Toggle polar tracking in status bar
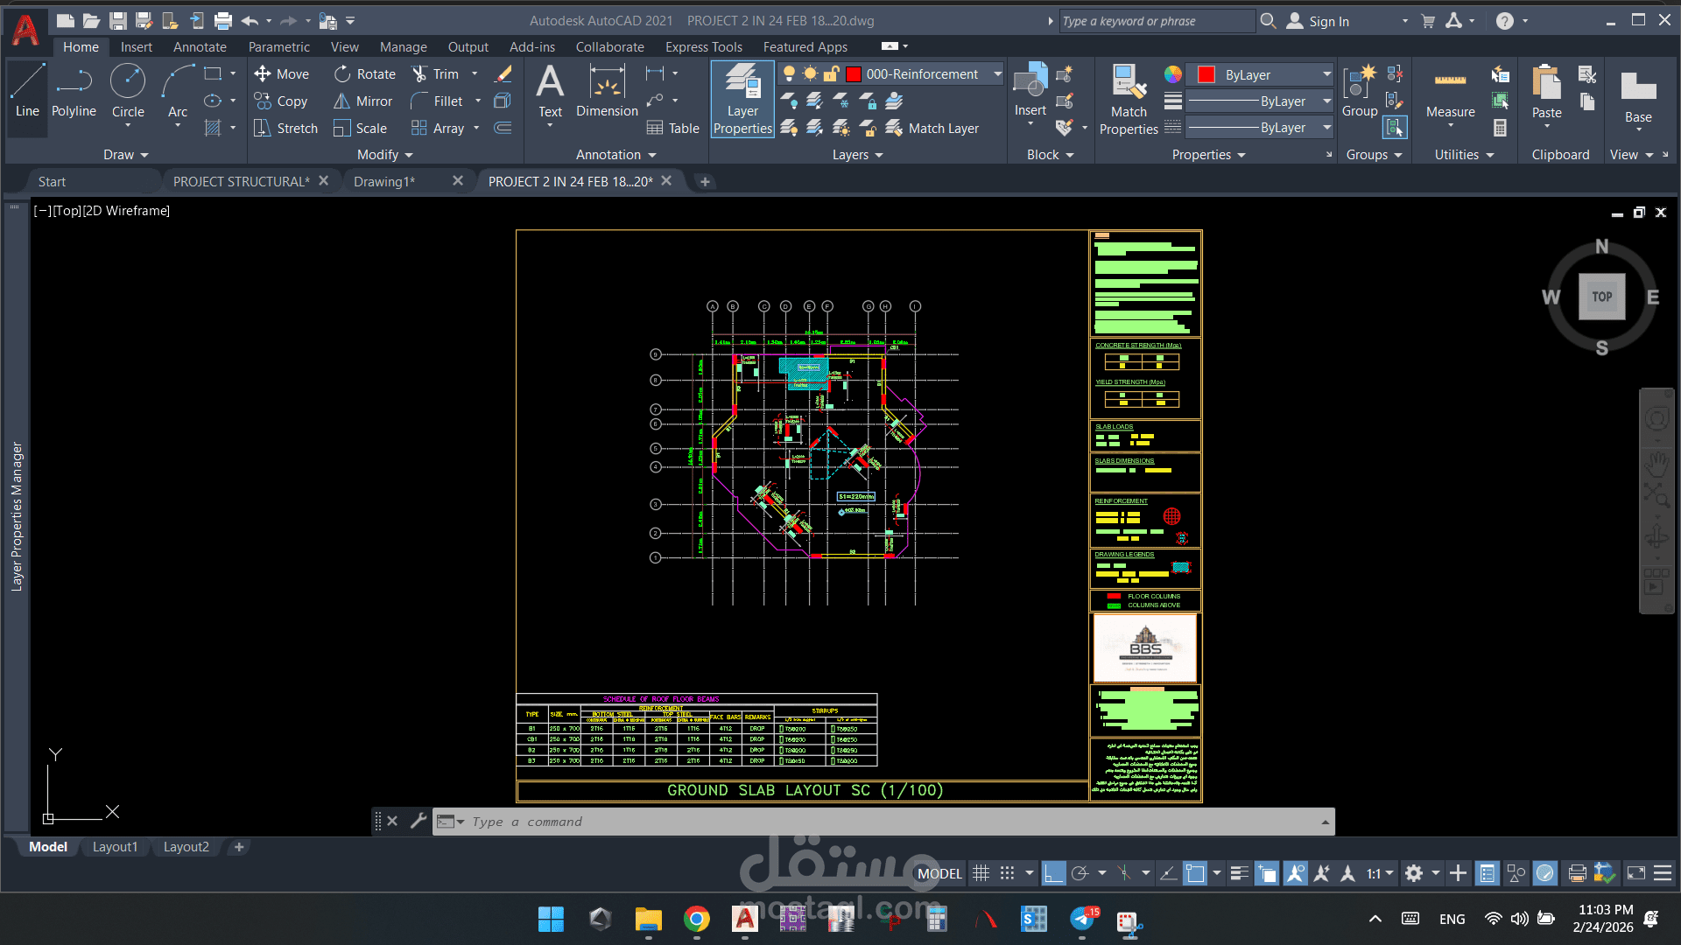The width and height of the screenshot is (1681, 945). point(1080,873)
